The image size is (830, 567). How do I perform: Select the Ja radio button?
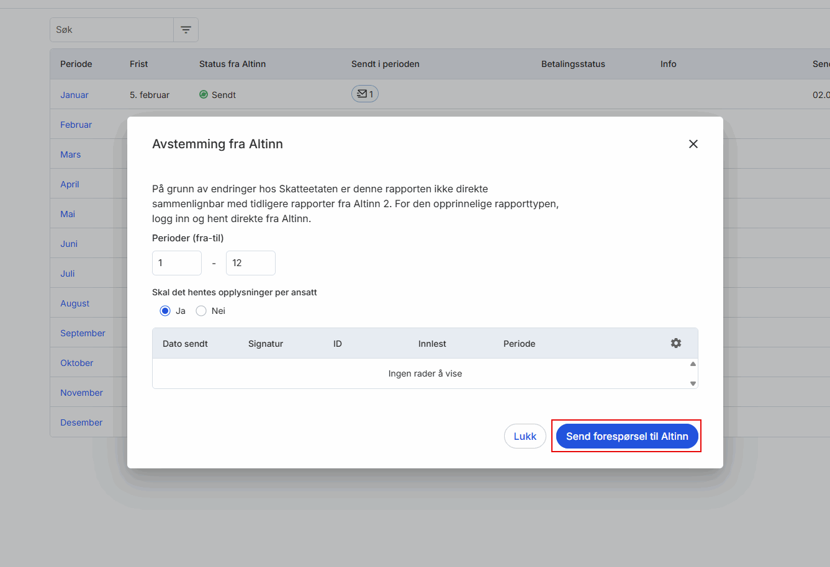pyautogui.click(x=165, y=311)
